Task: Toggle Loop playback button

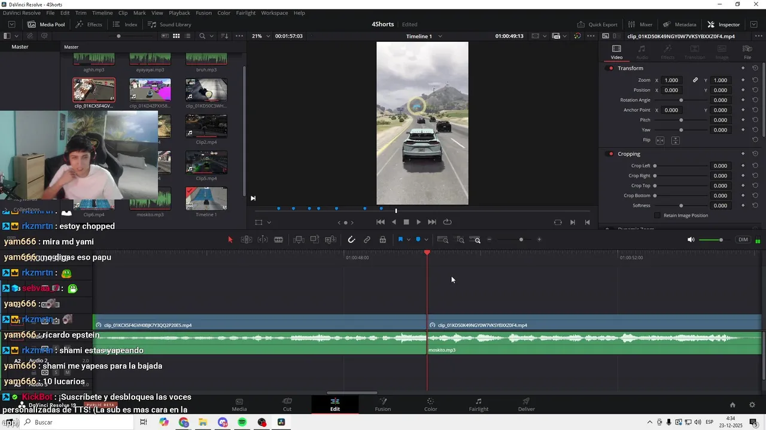Action: (448, 222)
